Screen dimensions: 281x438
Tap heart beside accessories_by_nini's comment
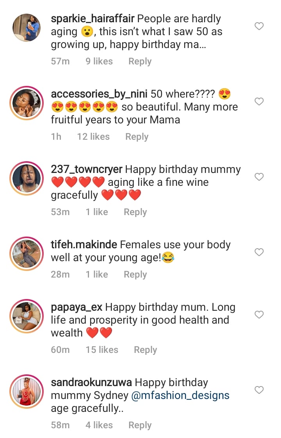259,101
